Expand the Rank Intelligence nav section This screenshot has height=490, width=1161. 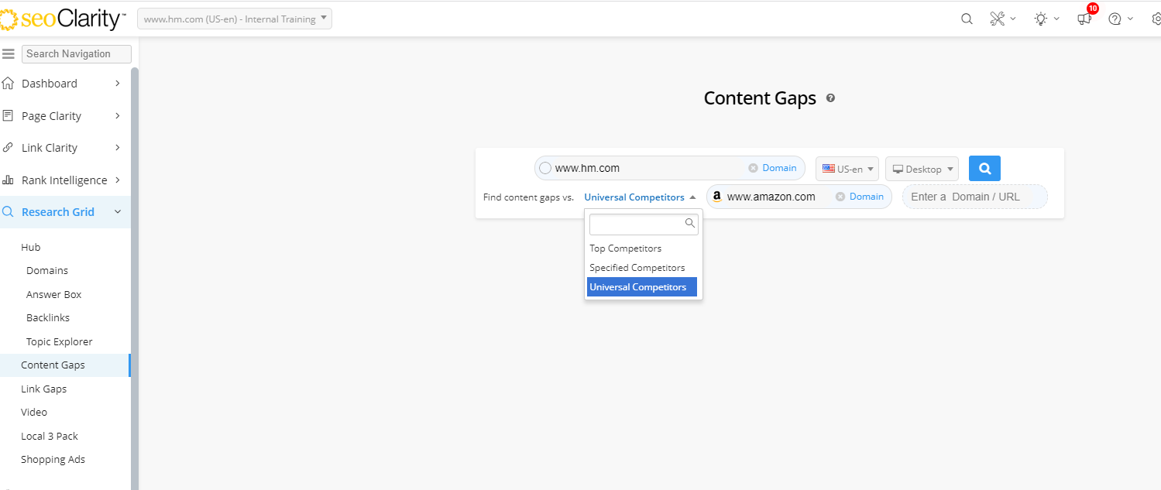tap(64, 180)
